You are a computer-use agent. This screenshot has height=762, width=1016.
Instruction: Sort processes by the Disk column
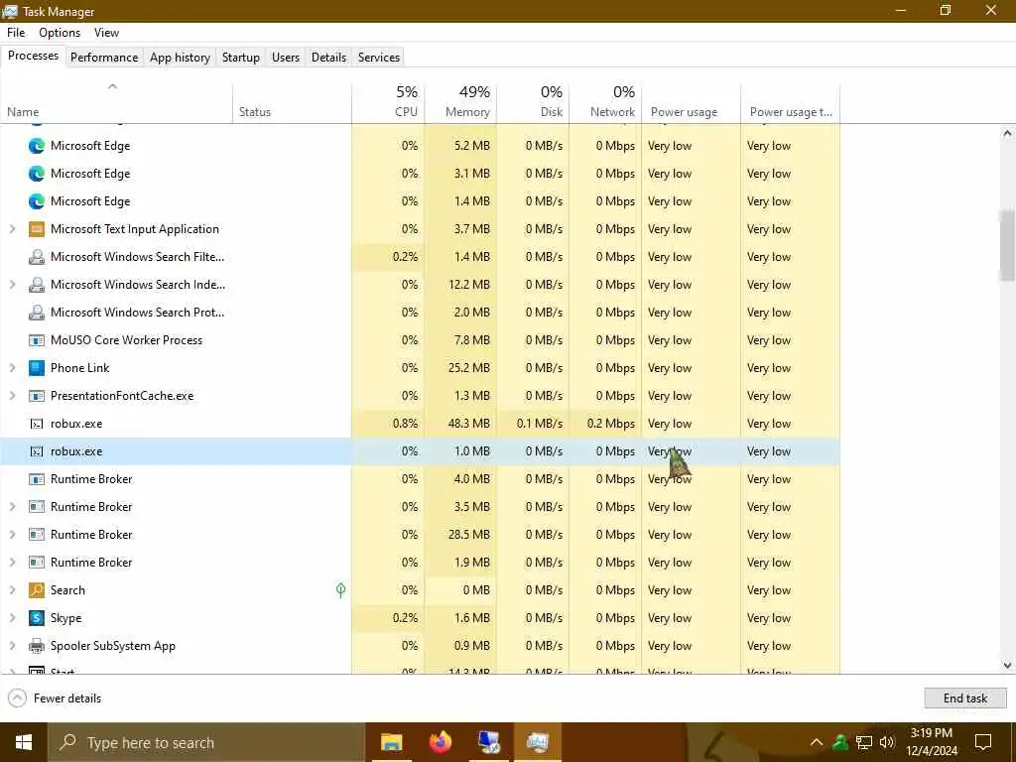533,102
